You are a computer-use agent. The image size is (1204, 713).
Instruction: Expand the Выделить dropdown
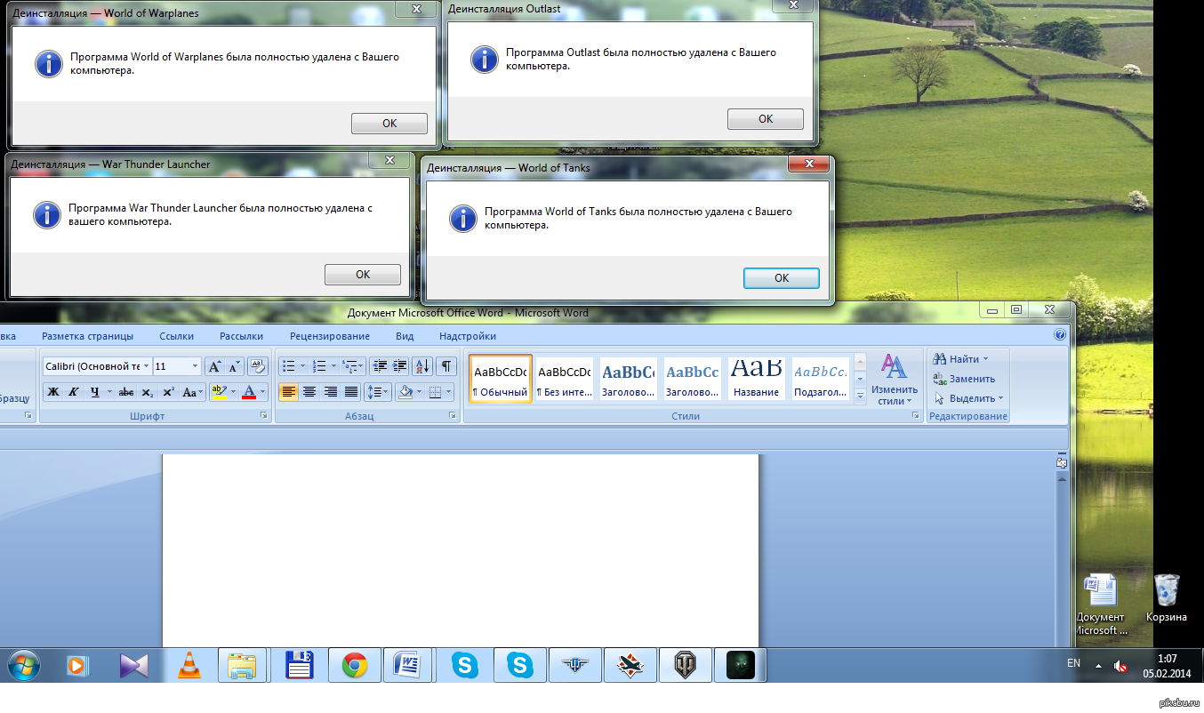click(x=968, y=398)
